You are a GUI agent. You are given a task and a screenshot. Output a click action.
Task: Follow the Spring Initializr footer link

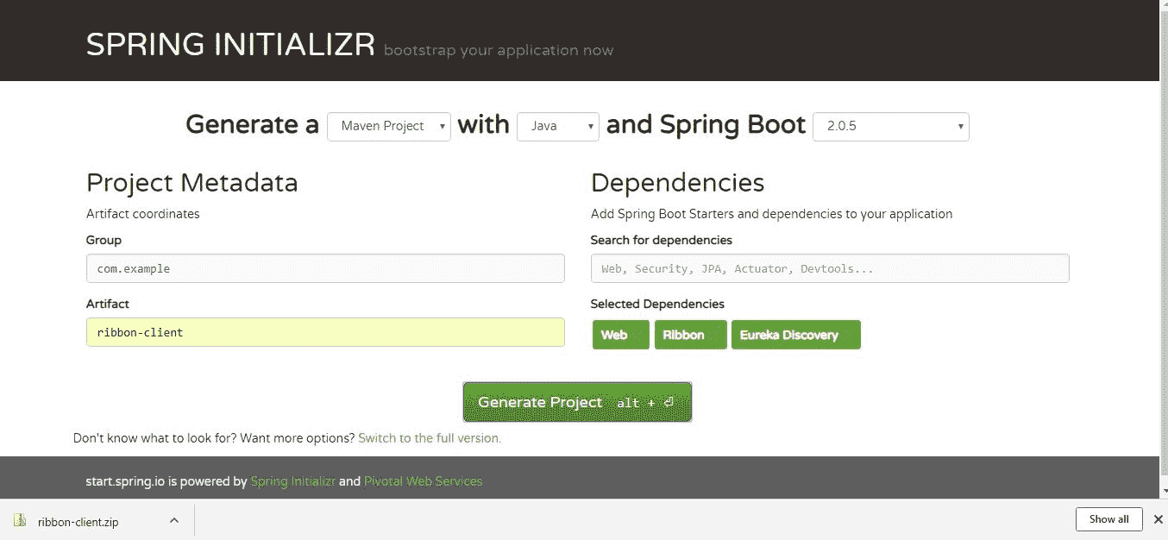[292, 481]
